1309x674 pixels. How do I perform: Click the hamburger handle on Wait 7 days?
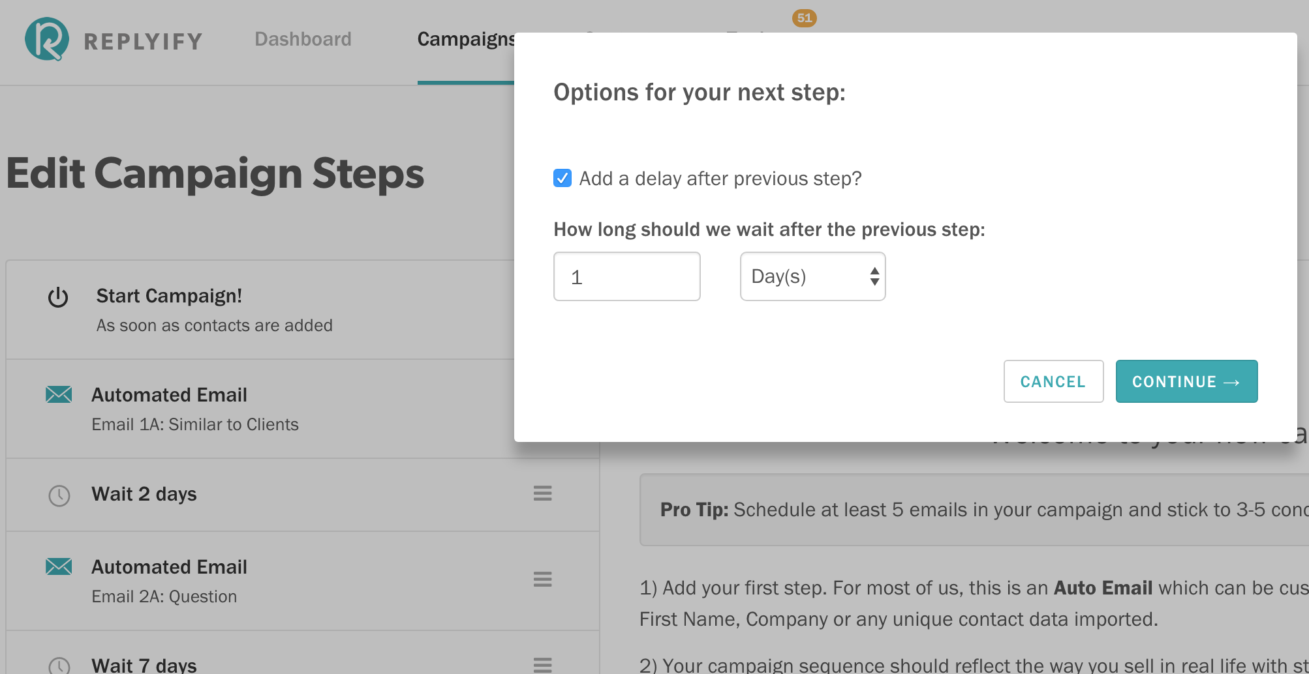coord(542,665)
